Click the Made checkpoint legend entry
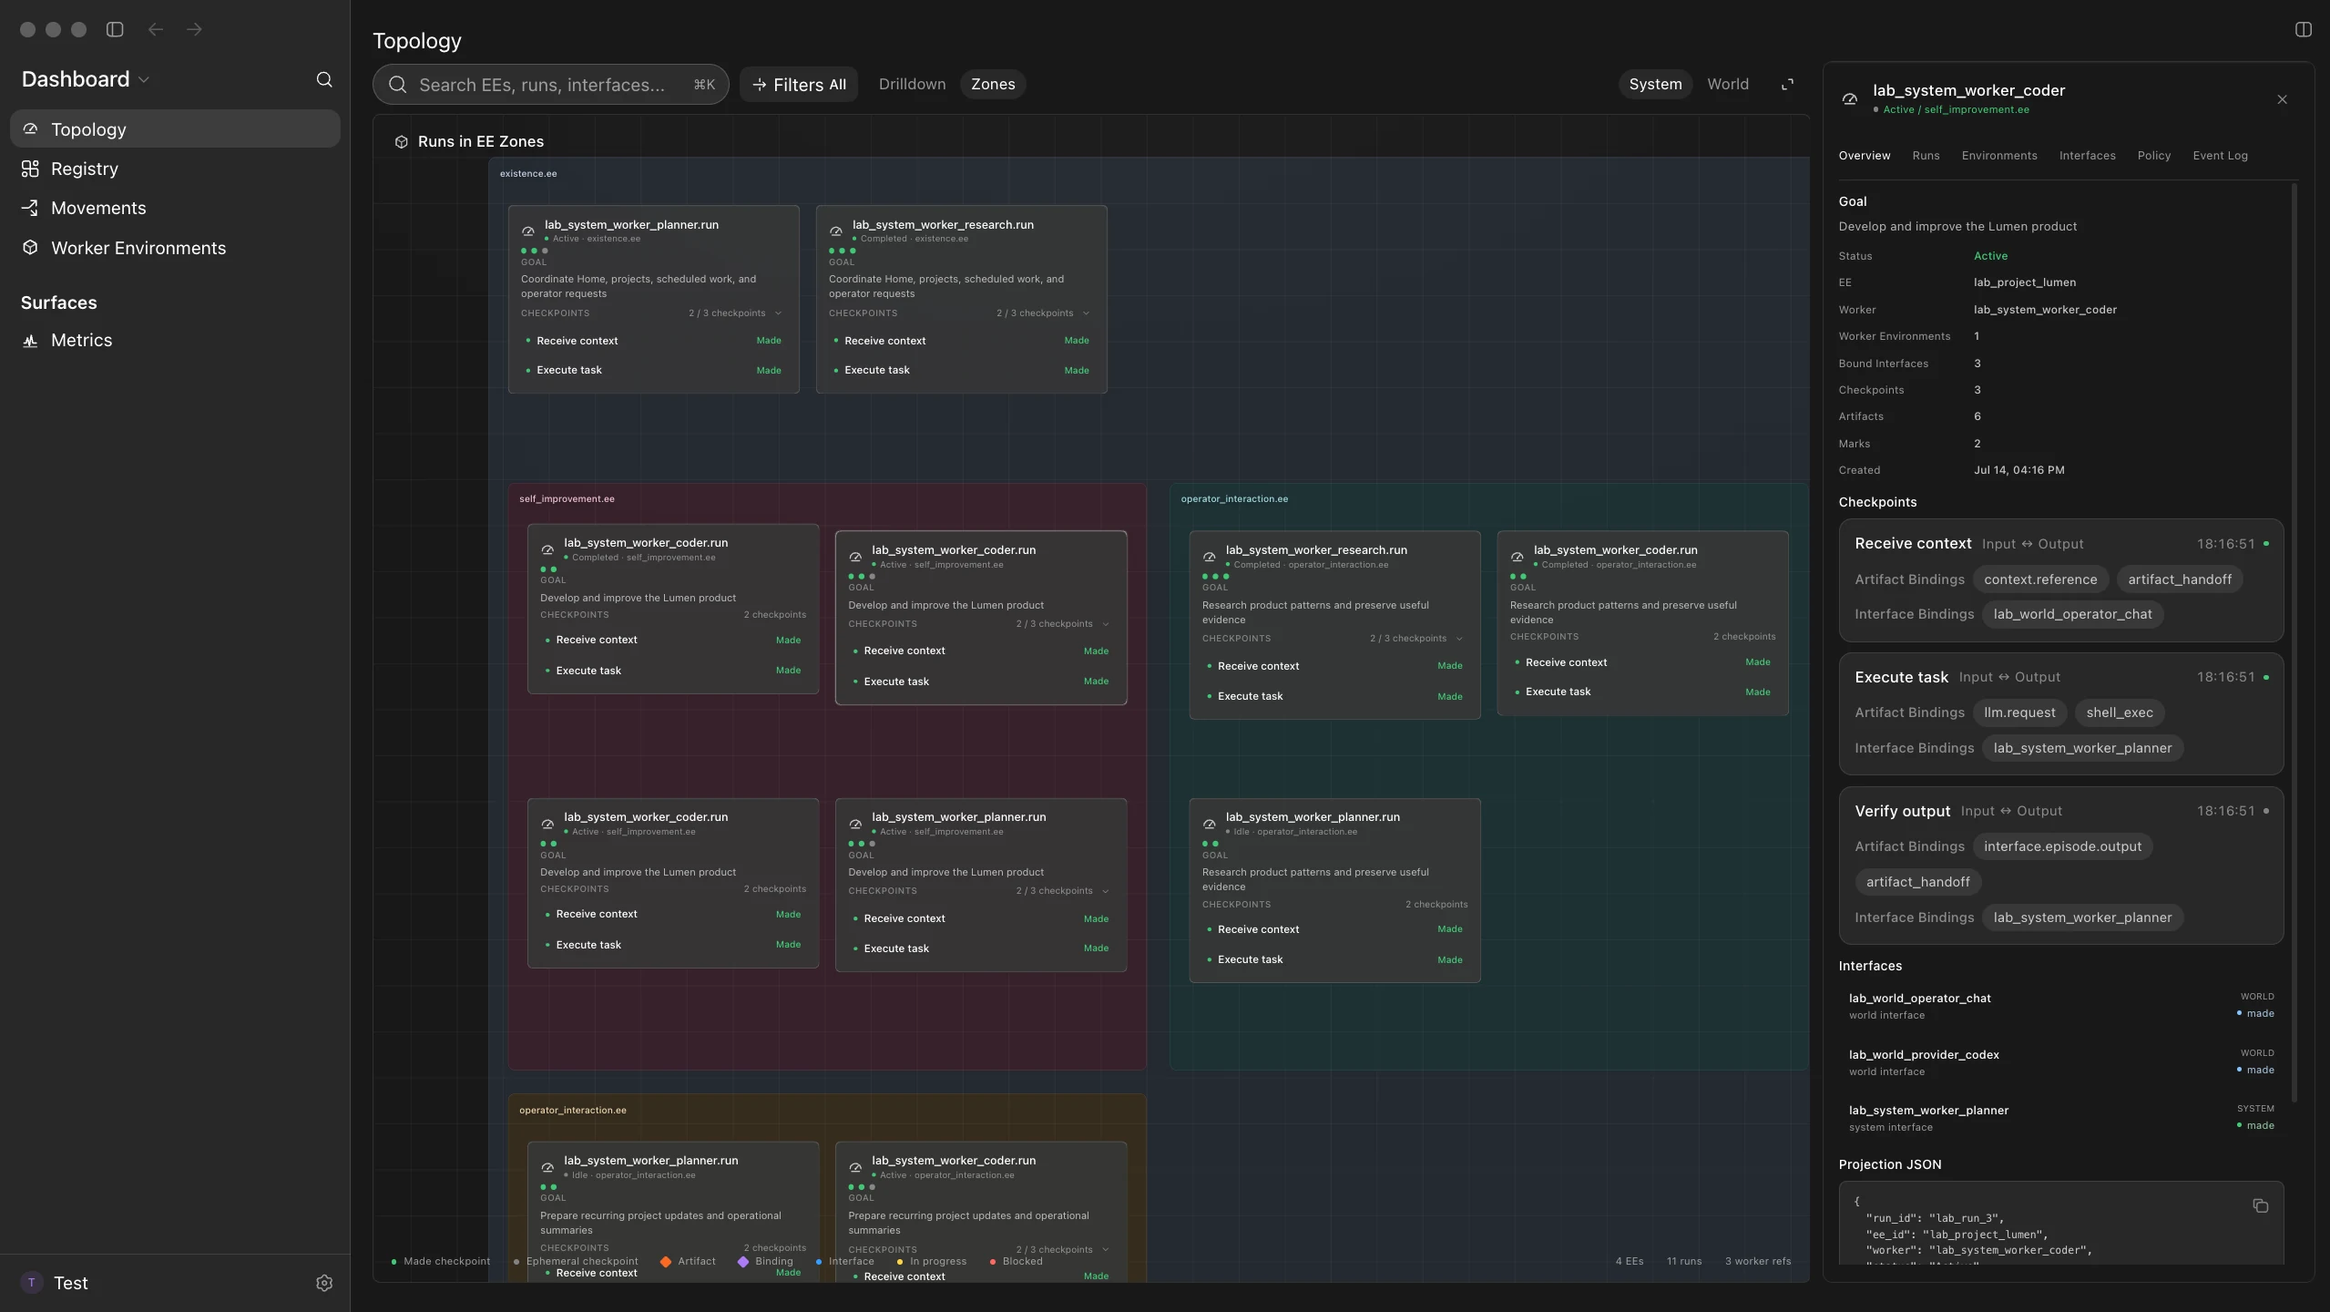 (441, 1262)
